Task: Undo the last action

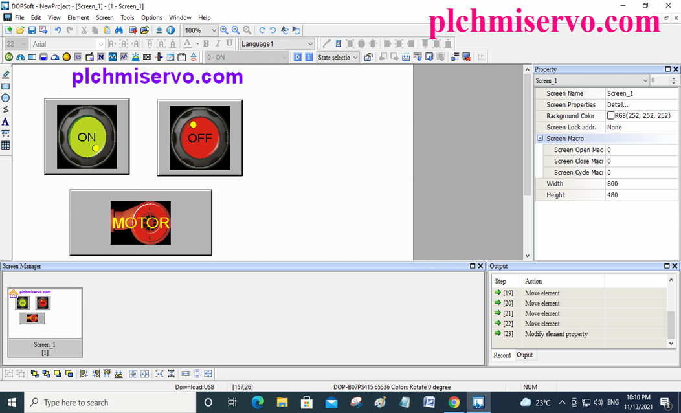Action: point(58,30)
